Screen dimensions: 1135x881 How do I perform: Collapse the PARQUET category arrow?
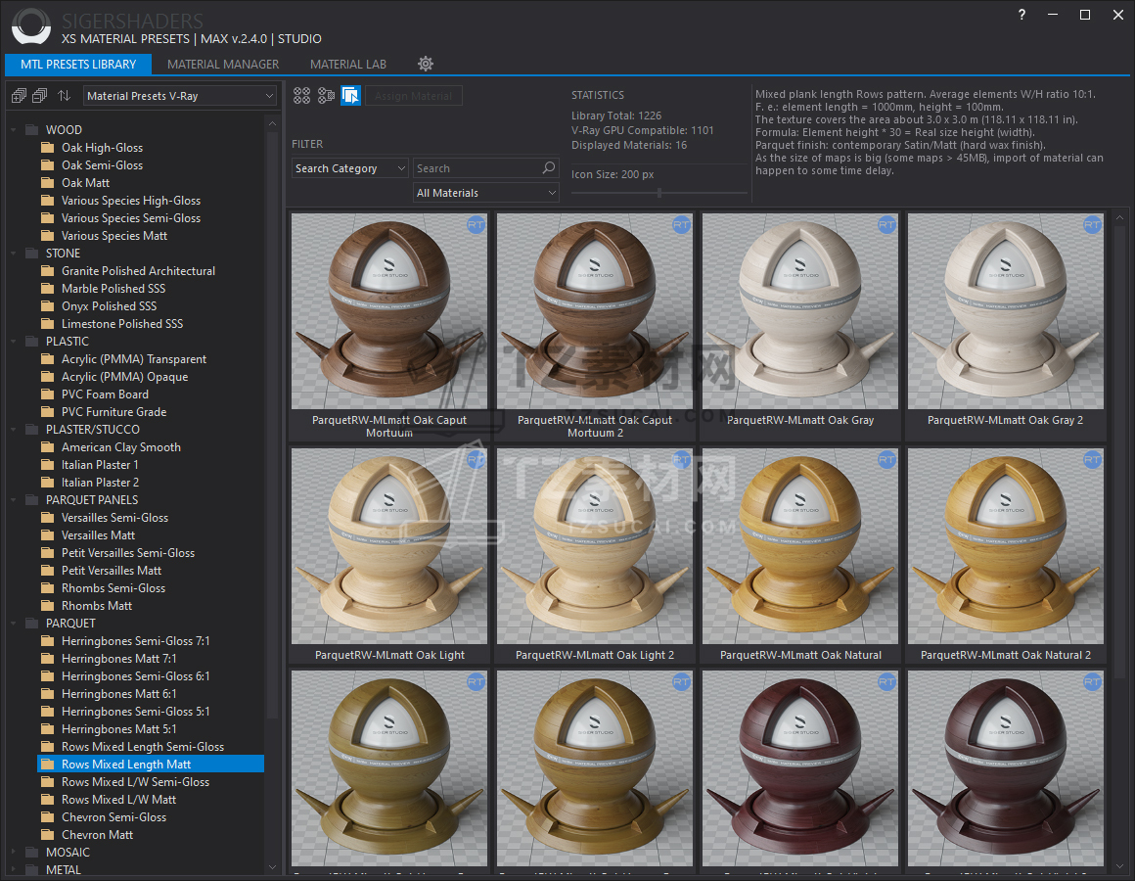(14, 624)
